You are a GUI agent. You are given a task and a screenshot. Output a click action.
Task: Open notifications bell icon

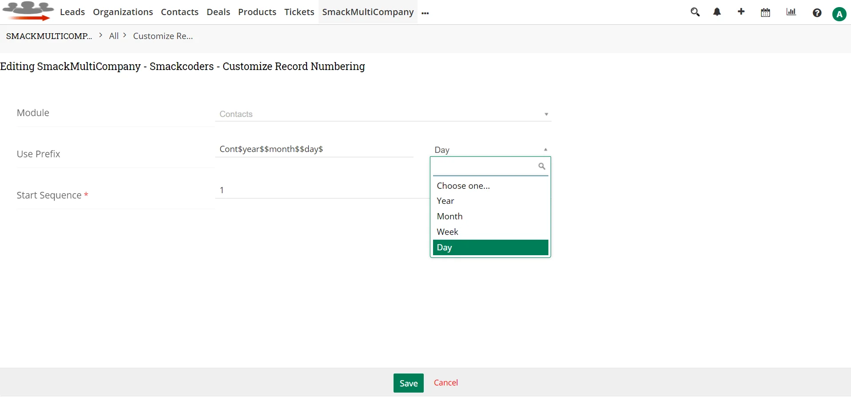tap(717, 12)
